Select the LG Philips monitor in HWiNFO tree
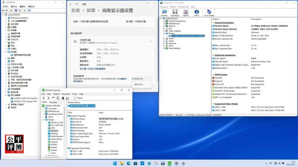Viewport: 298px width, 167px height. point(188,36)
